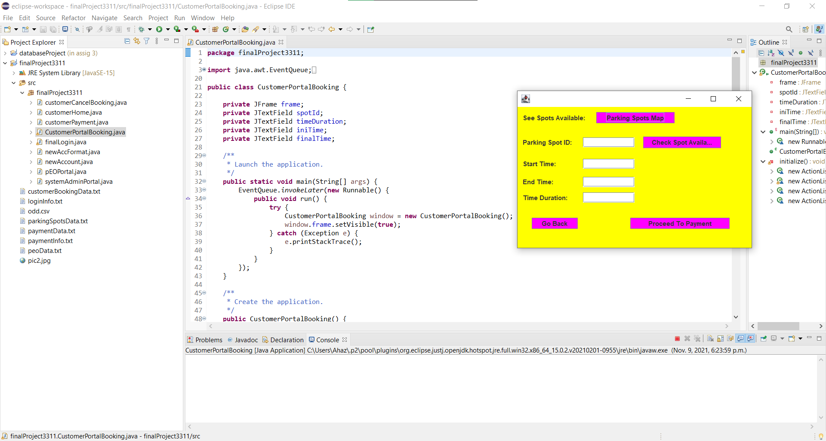This screenshot has width=826, height=441.
Task: Open the Search dialog via the magnifier icon
Action: point(789,29)
